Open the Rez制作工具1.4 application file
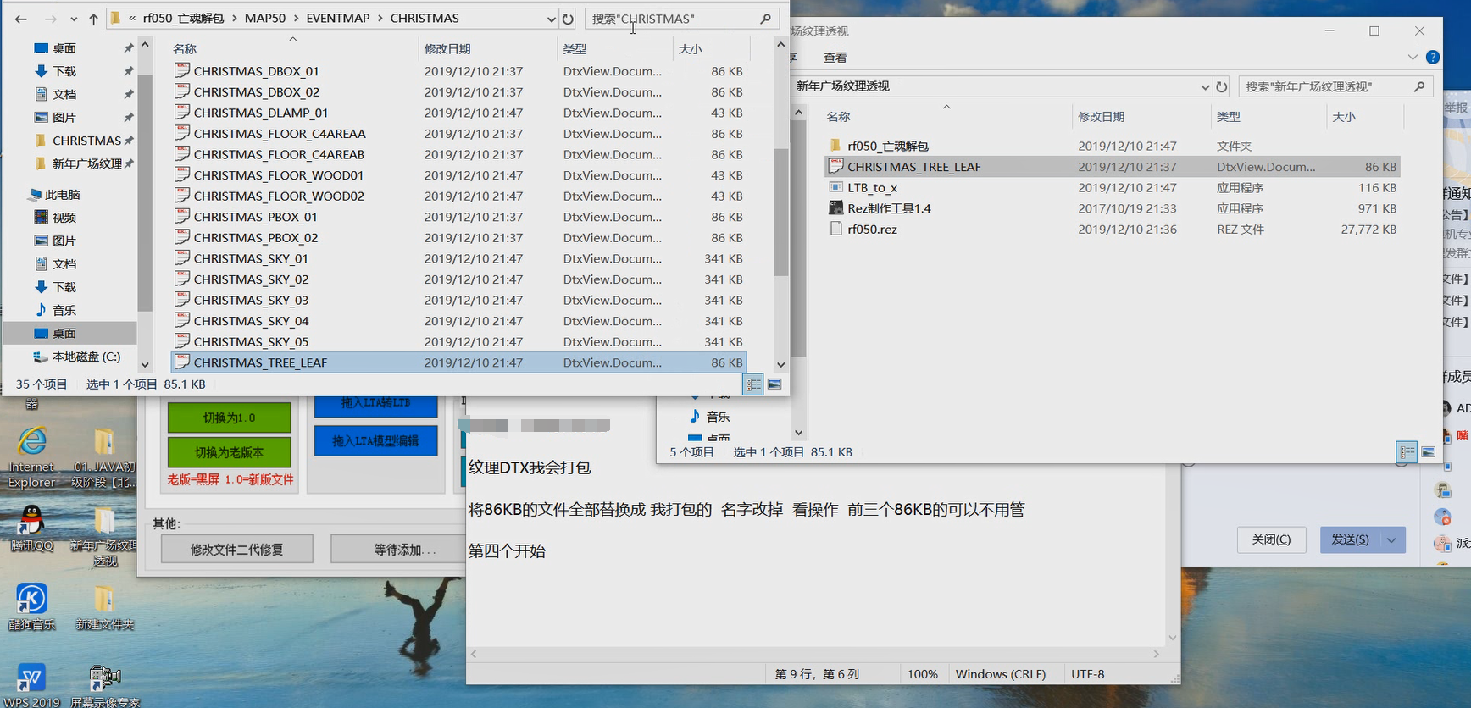Viewport: 1471px width, 708px height. click(x=888, y=208)
